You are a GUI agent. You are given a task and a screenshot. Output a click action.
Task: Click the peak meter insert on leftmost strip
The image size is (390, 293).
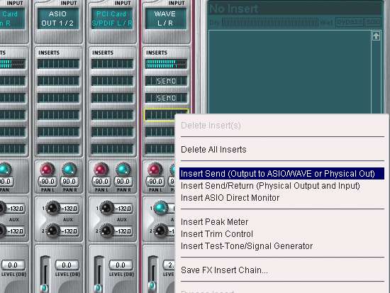pyautogui.click(x=13, y=64)
